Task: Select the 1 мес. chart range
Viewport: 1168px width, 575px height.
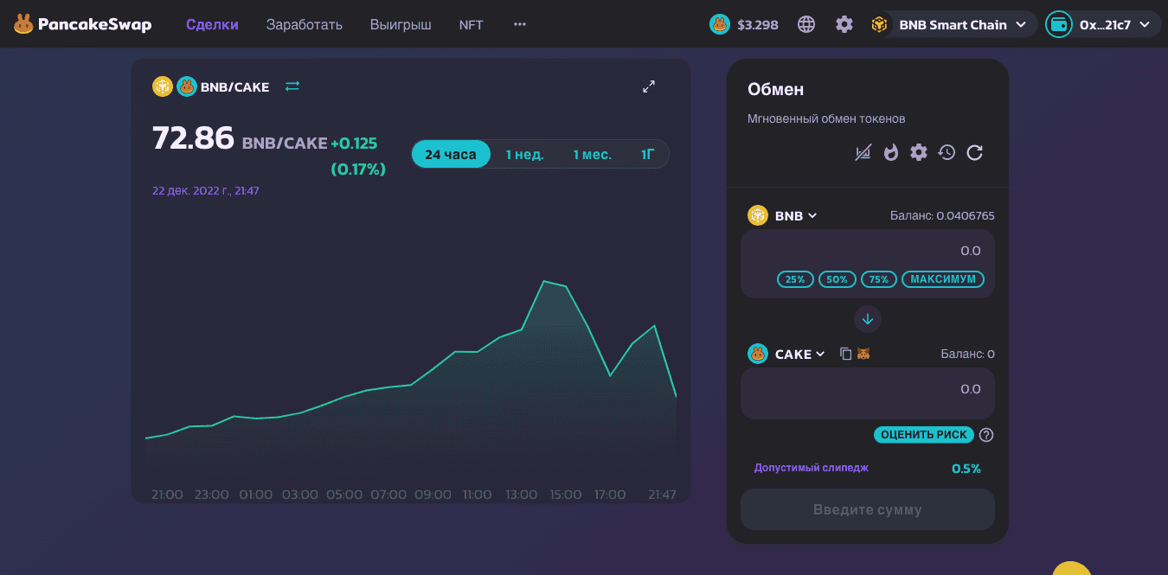Action: click(x=592, y=154)
